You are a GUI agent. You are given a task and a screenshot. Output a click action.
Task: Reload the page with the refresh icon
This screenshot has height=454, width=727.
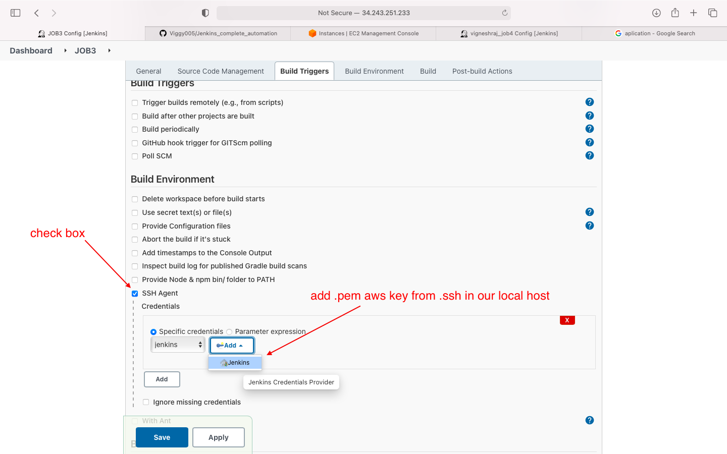tap(504, 13)
